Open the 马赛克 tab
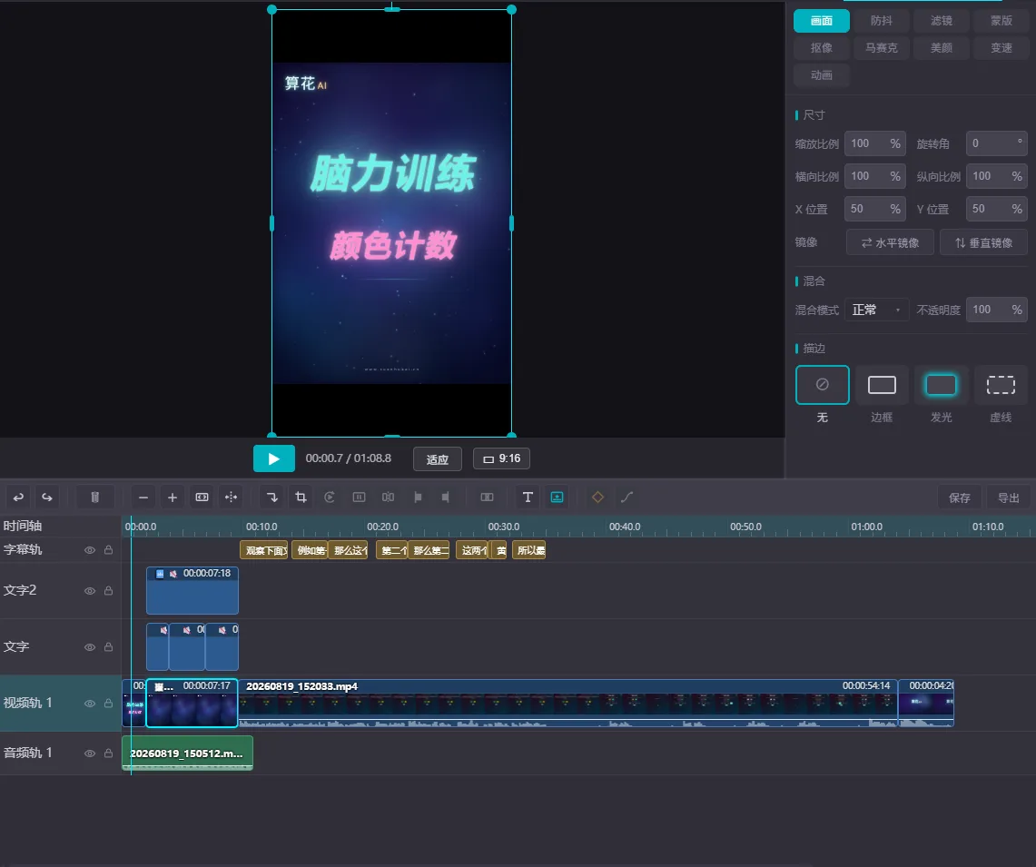1036x867 pixels. coord(882,47)
